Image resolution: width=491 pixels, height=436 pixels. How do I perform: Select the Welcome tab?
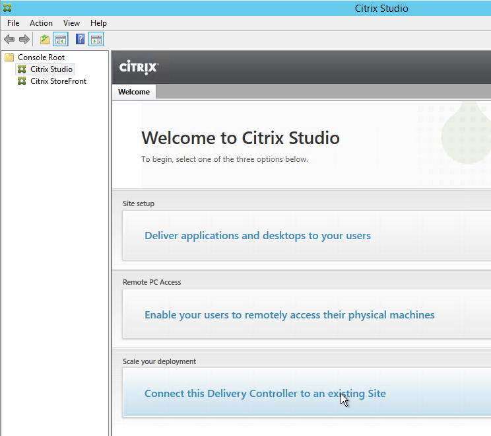[x=134, y=92]
